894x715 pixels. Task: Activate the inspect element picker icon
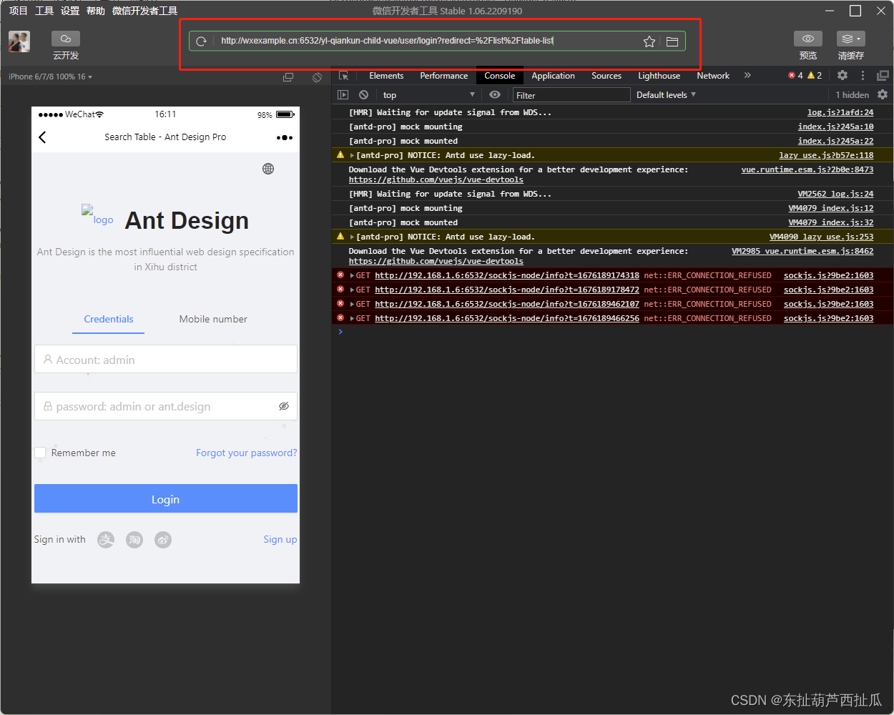tap(344, 76)
